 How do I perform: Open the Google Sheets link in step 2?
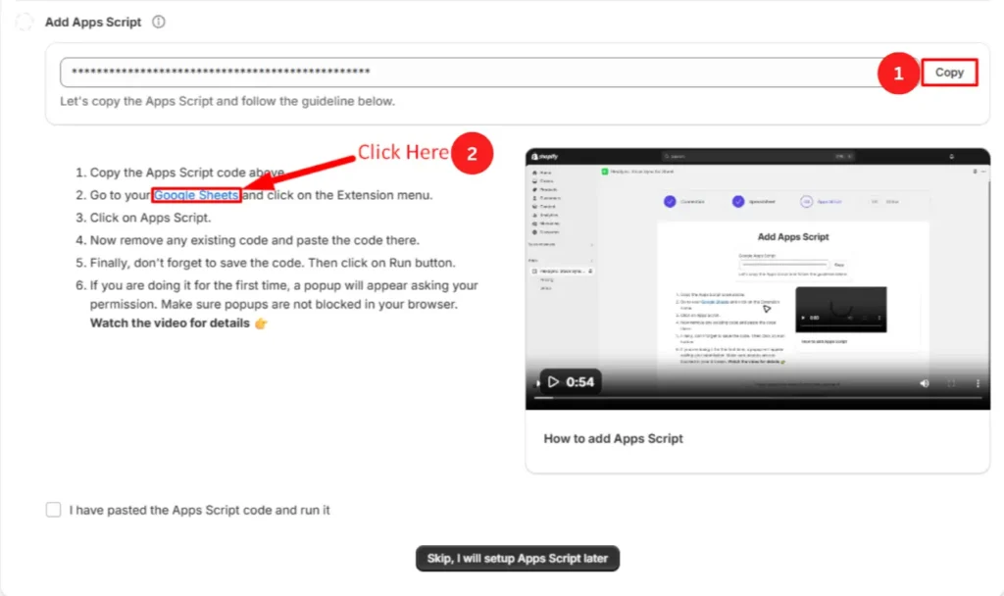pos(196,195)
